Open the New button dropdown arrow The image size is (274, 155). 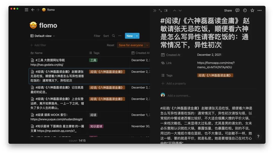coord(137,36)
